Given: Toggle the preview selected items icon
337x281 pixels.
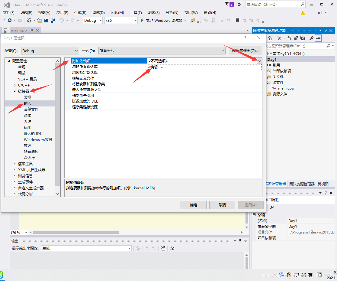Looking at the screenshot, I should click(x=318, y=38).
